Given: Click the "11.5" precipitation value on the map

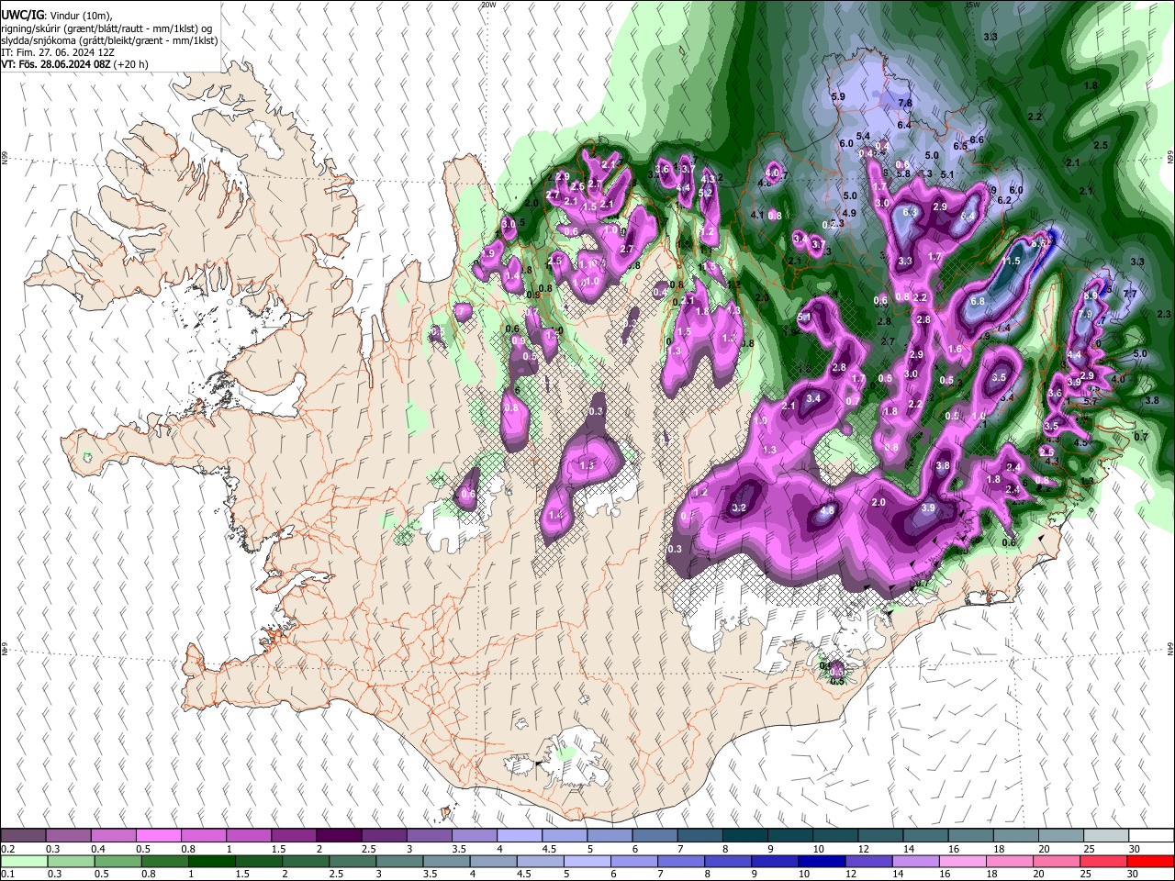Looking at the screenshot, I should pyautogui.click(x=1011, y=261).
